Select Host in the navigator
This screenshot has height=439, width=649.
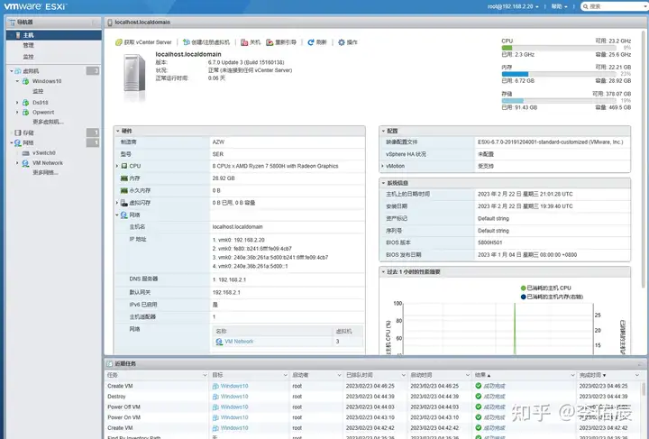click(54, 35)
